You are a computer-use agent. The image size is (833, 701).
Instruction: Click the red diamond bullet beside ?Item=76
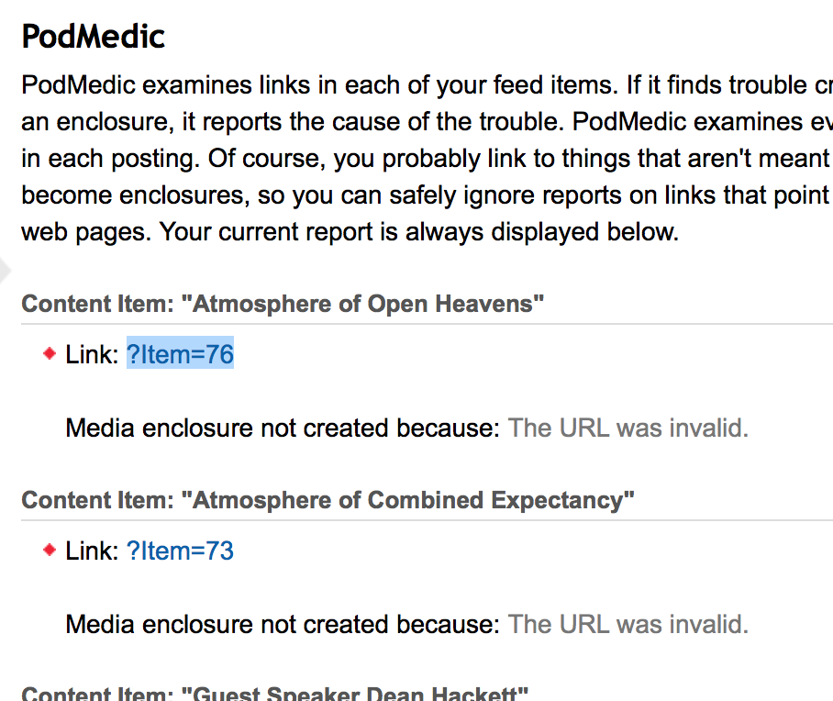[x=50, y=353]
